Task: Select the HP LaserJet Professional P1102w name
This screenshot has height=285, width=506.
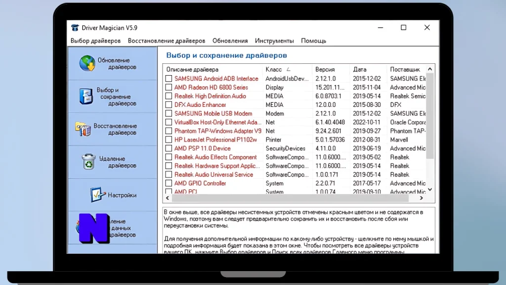Action: pyautogui.click(x=215, y=140)
